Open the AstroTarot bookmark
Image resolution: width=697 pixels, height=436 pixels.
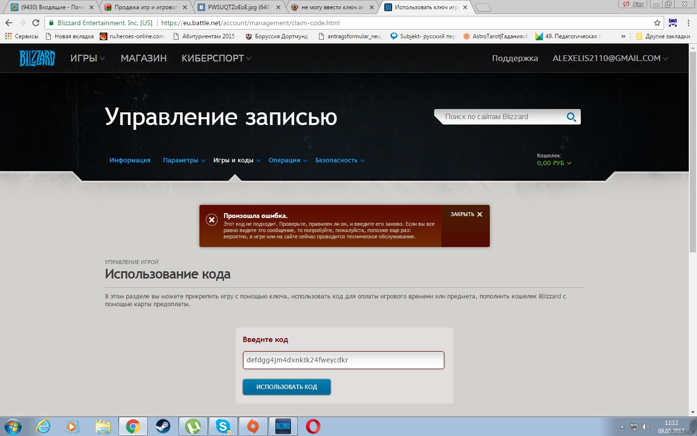point(496,36)
